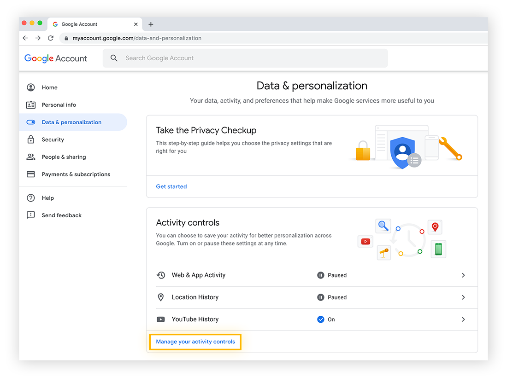Click the YouTube History On checkmark
Screen dimensions: 507x377
point(321,319)
